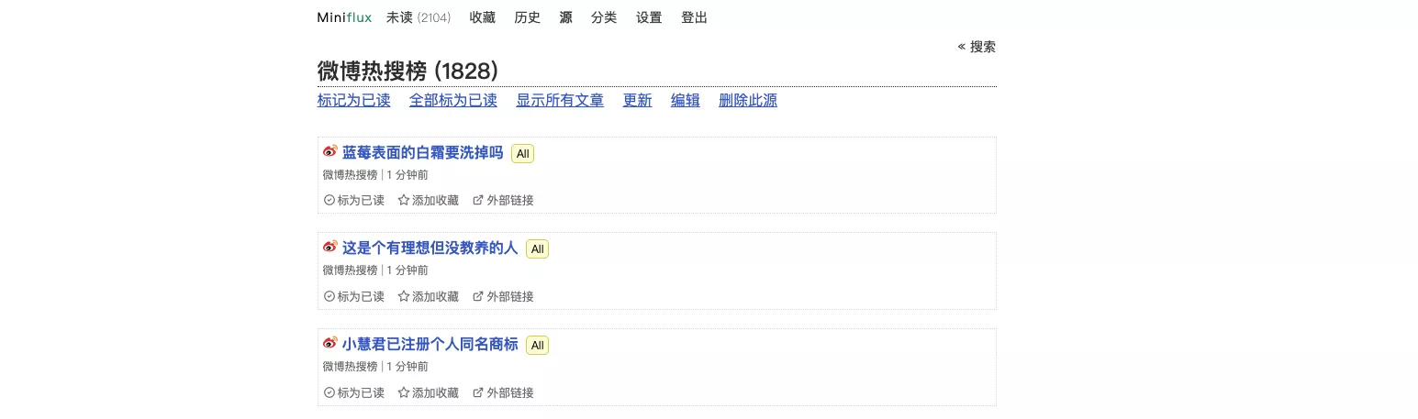
Task: Star the 蓝莓表面的白霜要洗掉吗 entry with 添加收藏
Action: point(428,200)
